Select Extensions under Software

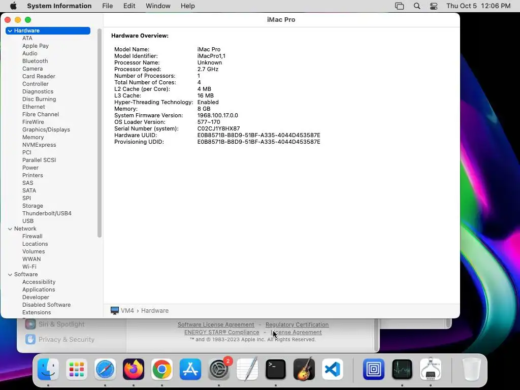tap(37, 313)
